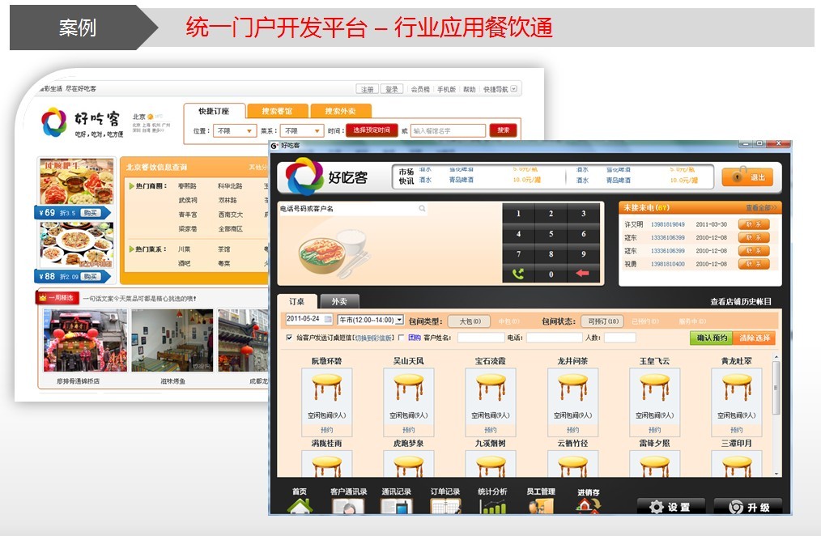821x536 pixels.
Task: Select the 玉皇飞云 table icon
Action: [x=654, y=389]
